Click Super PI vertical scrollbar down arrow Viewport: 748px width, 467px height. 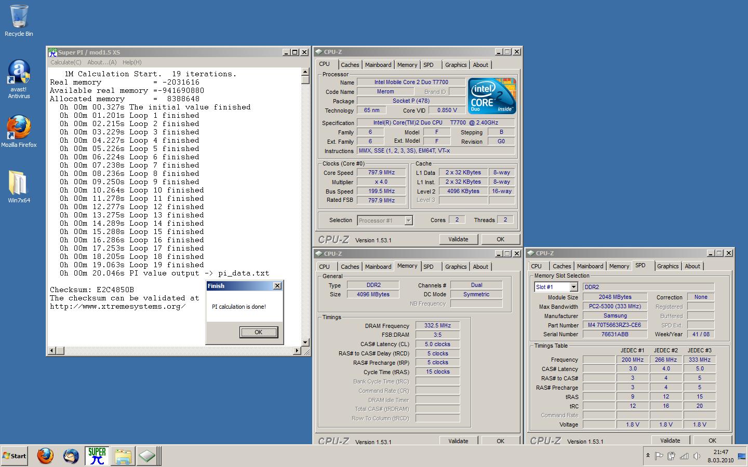point(305,342)
